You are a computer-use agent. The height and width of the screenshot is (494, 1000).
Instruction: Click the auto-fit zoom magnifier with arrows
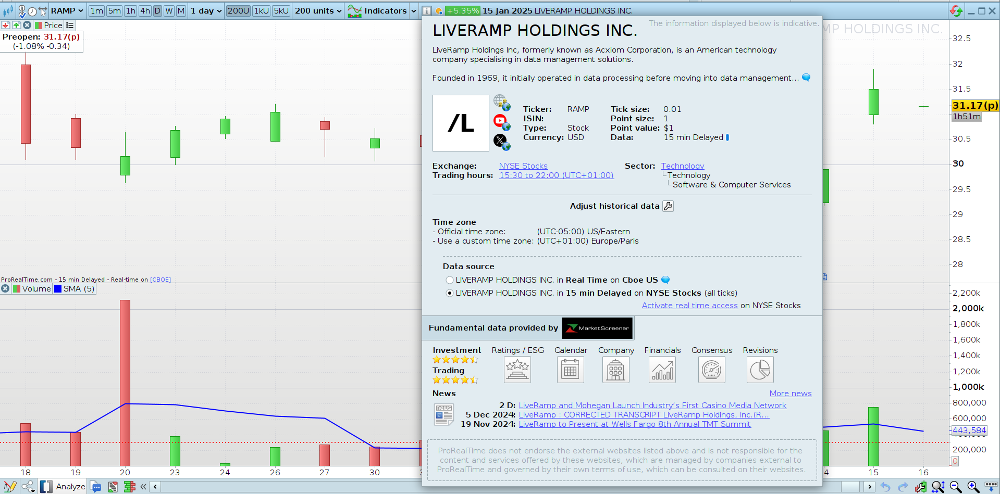pos(938,487)
